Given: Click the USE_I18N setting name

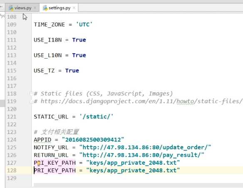Looking at the screenshot, I should 47,40.
